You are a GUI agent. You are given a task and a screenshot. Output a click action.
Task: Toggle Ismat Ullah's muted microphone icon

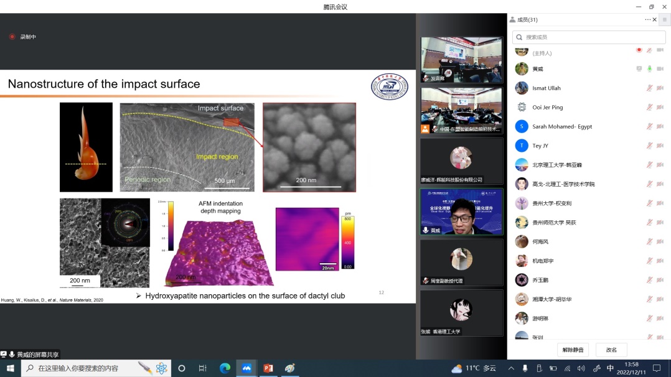(649, 88)
